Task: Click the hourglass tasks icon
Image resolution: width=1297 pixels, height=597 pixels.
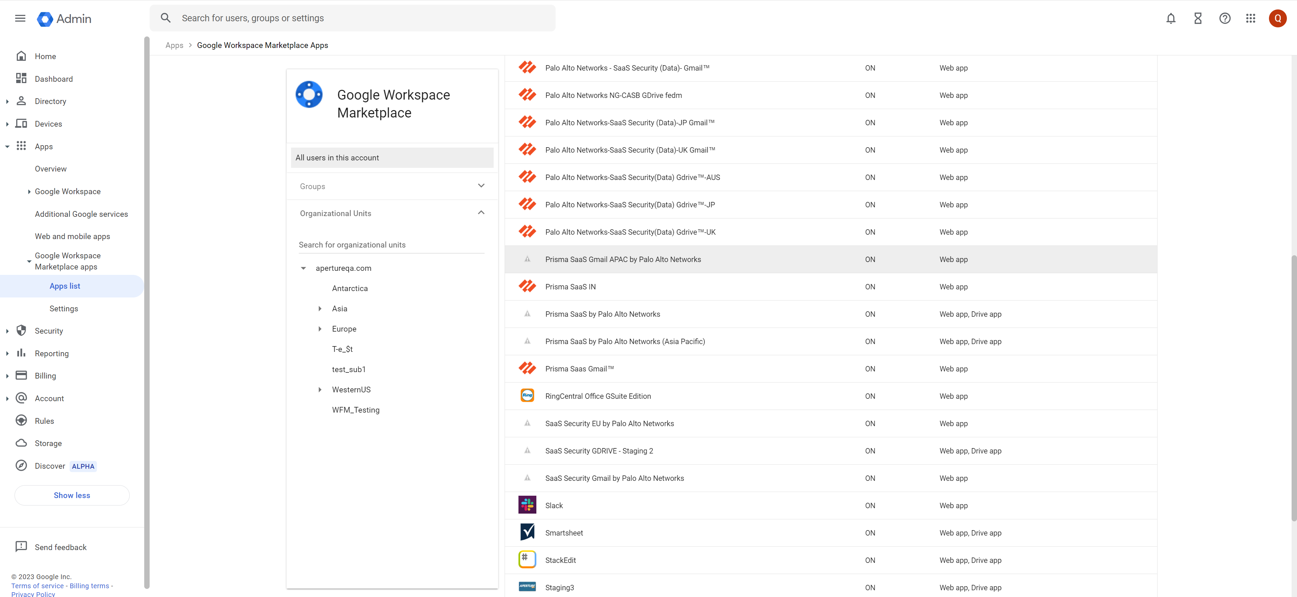Action: pos(1198,19)
